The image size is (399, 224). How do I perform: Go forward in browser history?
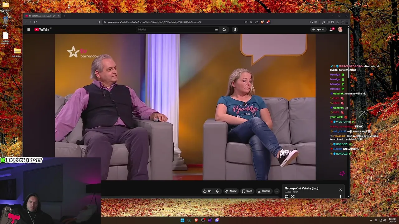pos(30,22)
